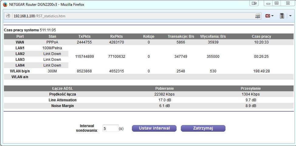Click the LAN4 port label
Screen dimensions: 296x146
click(20, 65)
